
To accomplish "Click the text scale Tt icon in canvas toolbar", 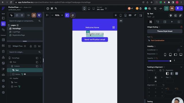I will [x=135, y=15].
